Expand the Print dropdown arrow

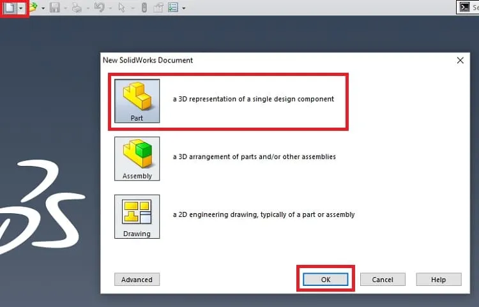click(x=87, y=8)
